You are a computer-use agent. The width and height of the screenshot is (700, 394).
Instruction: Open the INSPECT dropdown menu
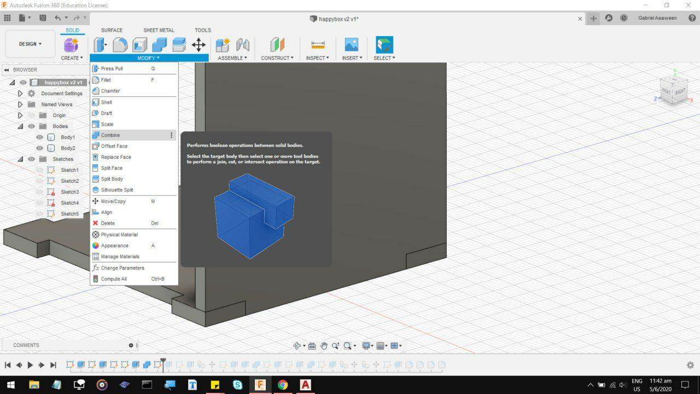318,58
